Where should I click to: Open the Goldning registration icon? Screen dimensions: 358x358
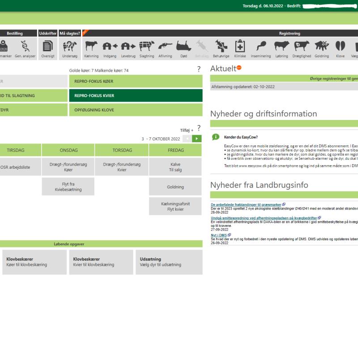(x=322, y=46)
